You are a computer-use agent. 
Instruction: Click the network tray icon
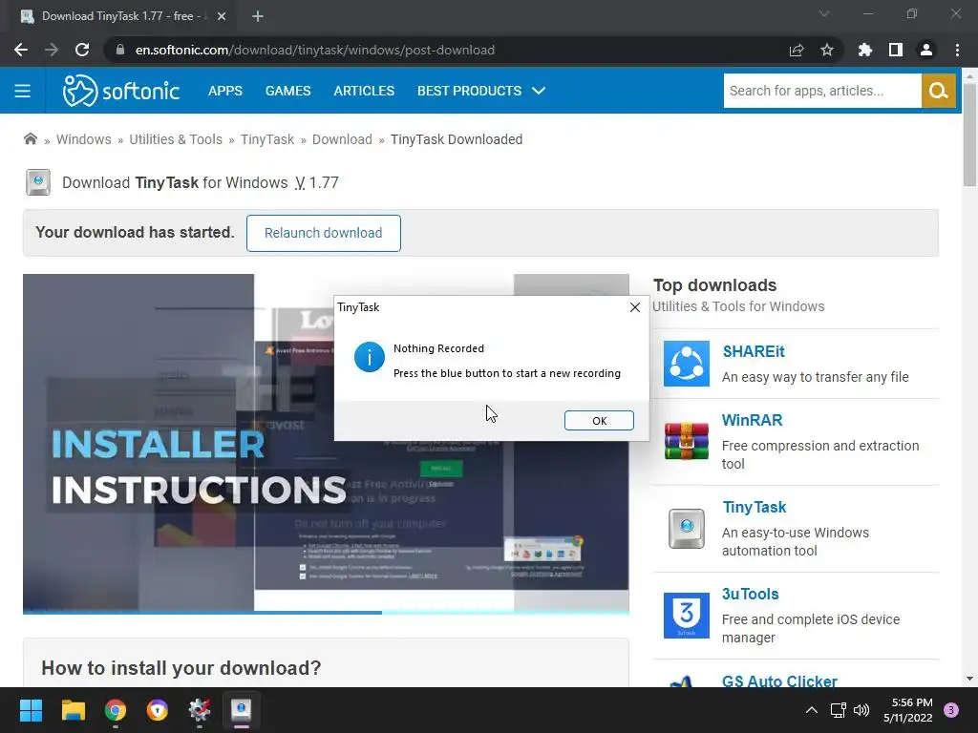point(838,710)
